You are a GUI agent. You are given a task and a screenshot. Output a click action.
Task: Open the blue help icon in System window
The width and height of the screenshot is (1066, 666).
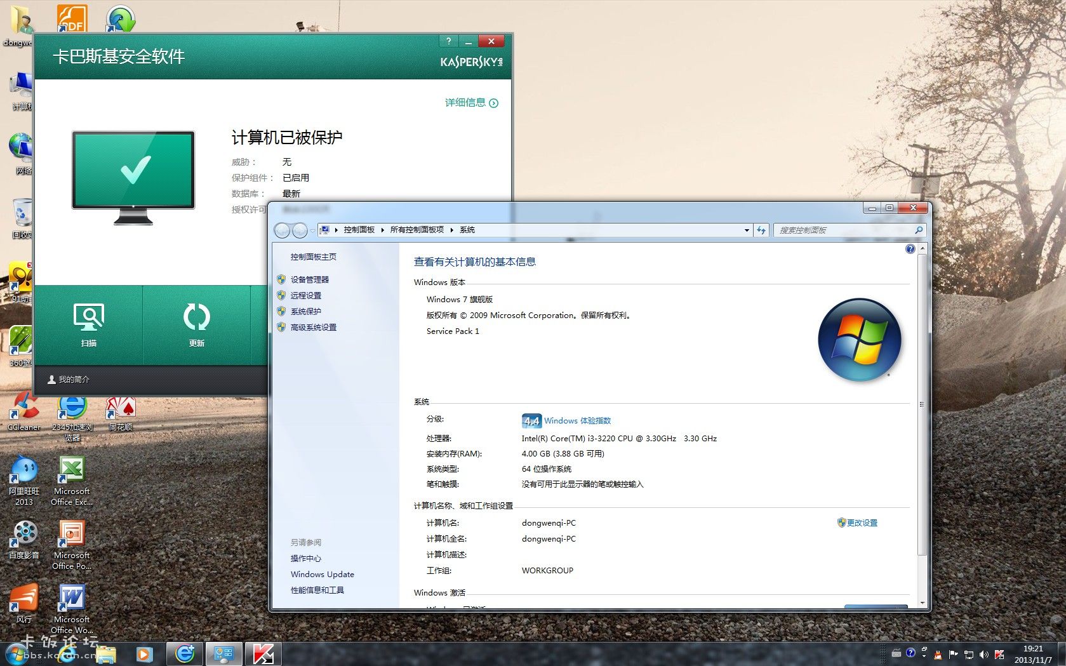tap(910, 249)
